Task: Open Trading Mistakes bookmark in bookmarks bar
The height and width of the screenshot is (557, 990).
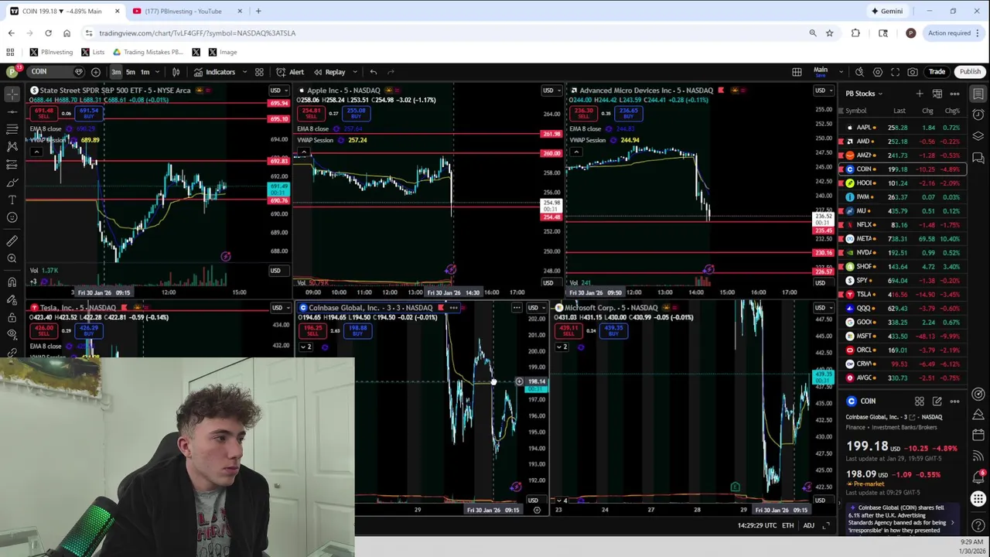Action: (x=148, y=52)
